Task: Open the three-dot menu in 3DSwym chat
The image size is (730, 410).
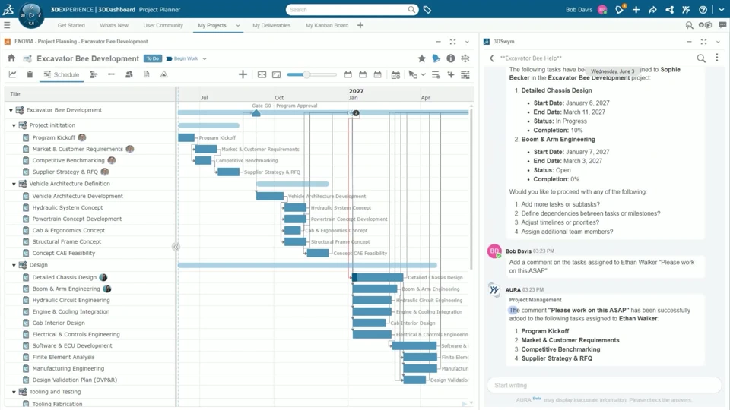Action: coord(717,58)
